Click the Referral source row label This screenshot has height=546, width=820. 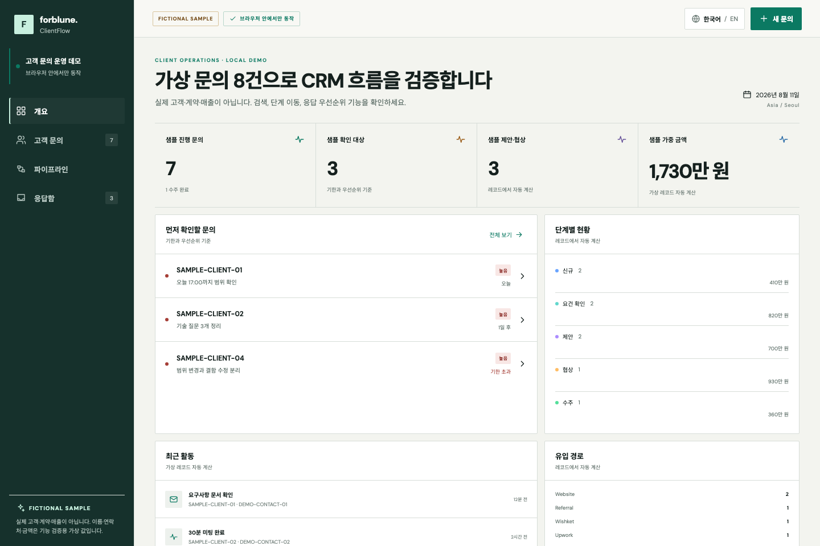(564, 508)
